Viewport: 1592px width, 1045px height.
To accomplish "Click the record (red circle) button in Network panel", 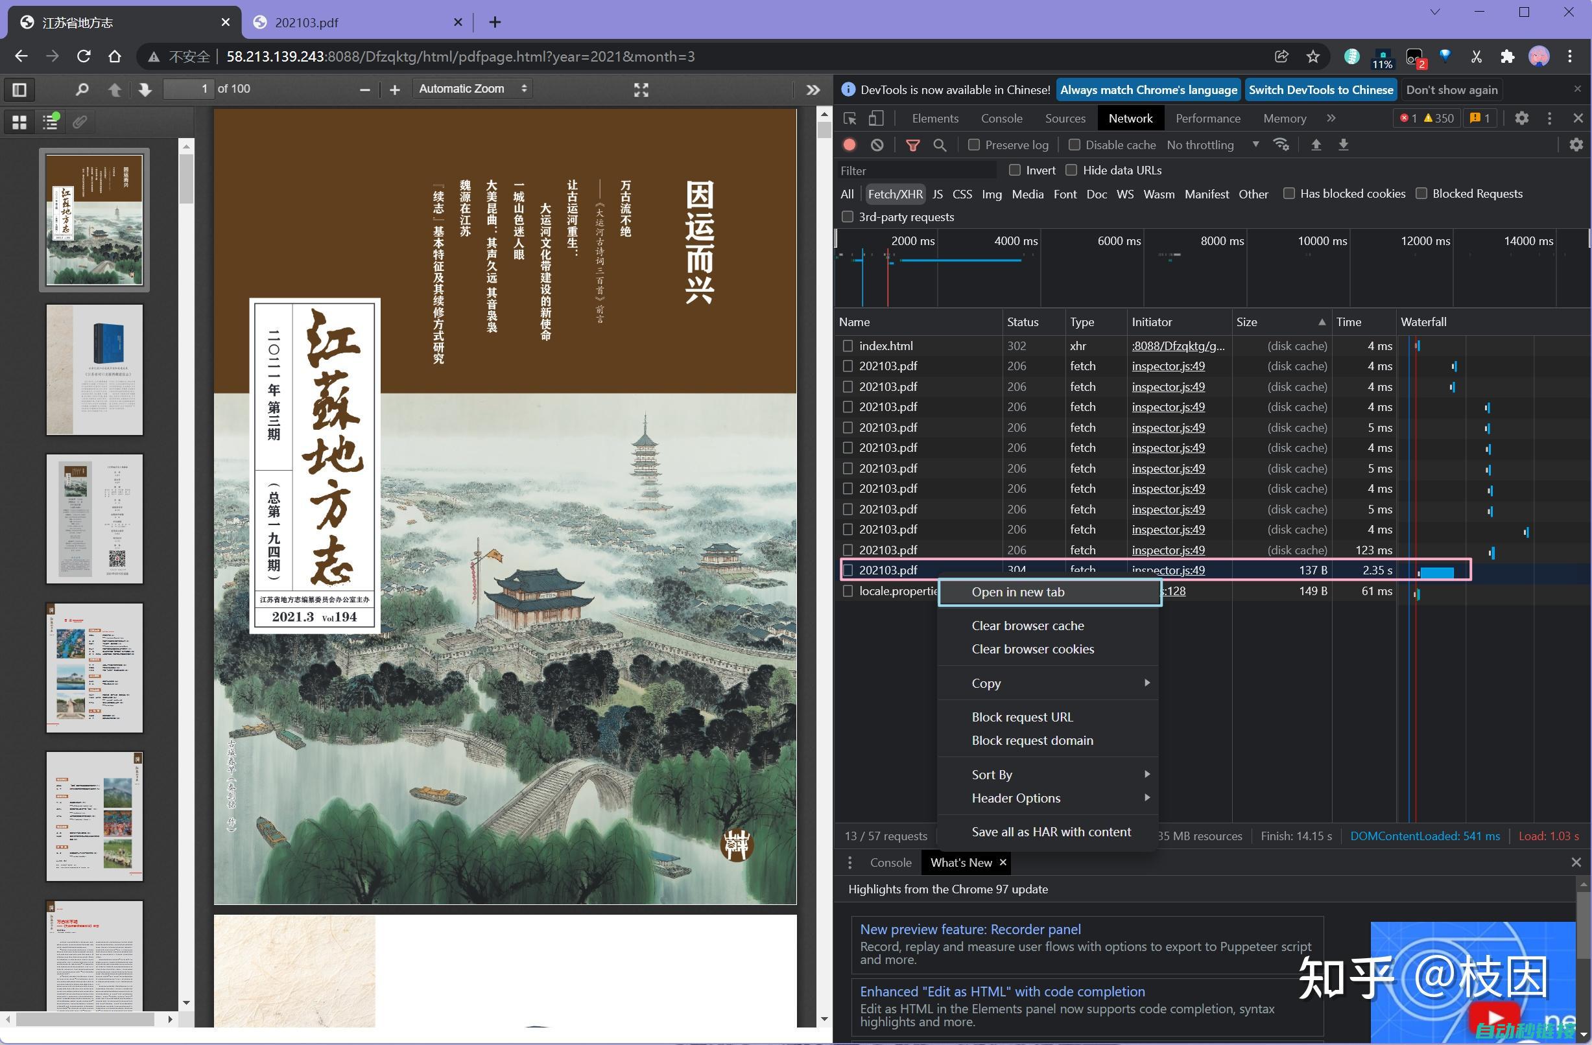I will [x=848, y=143].
